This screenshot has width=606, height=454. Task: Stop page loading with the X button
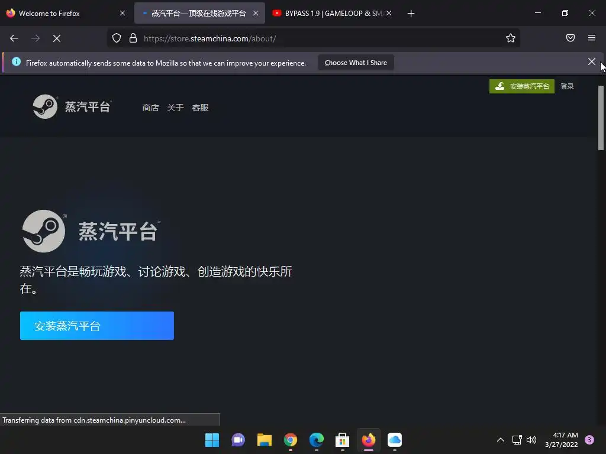(57, 38)
